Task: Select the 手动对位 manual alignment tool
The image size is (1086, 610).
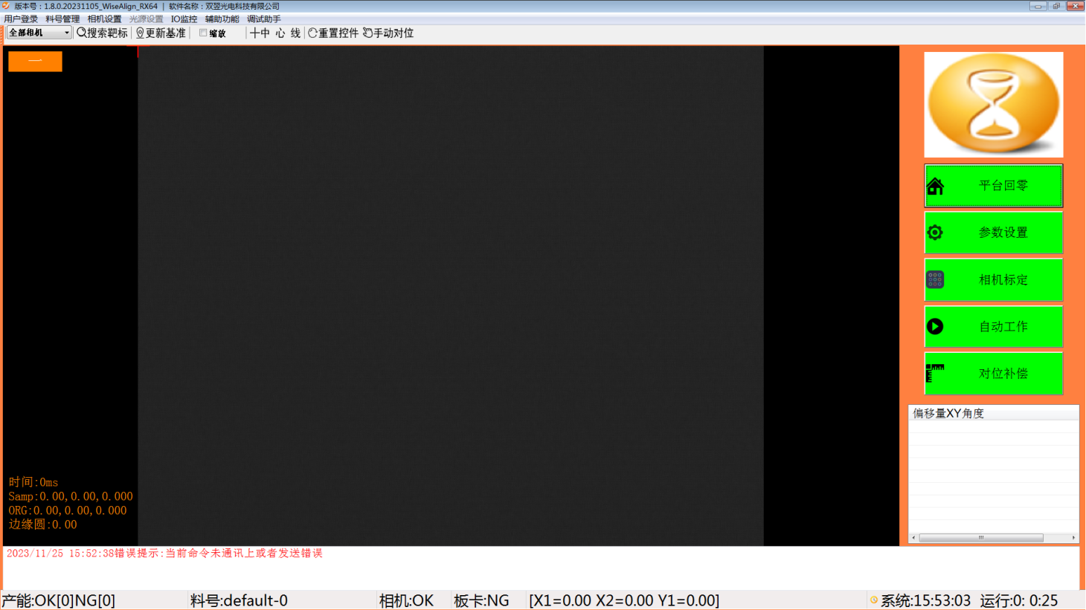Action: (388, 33)
